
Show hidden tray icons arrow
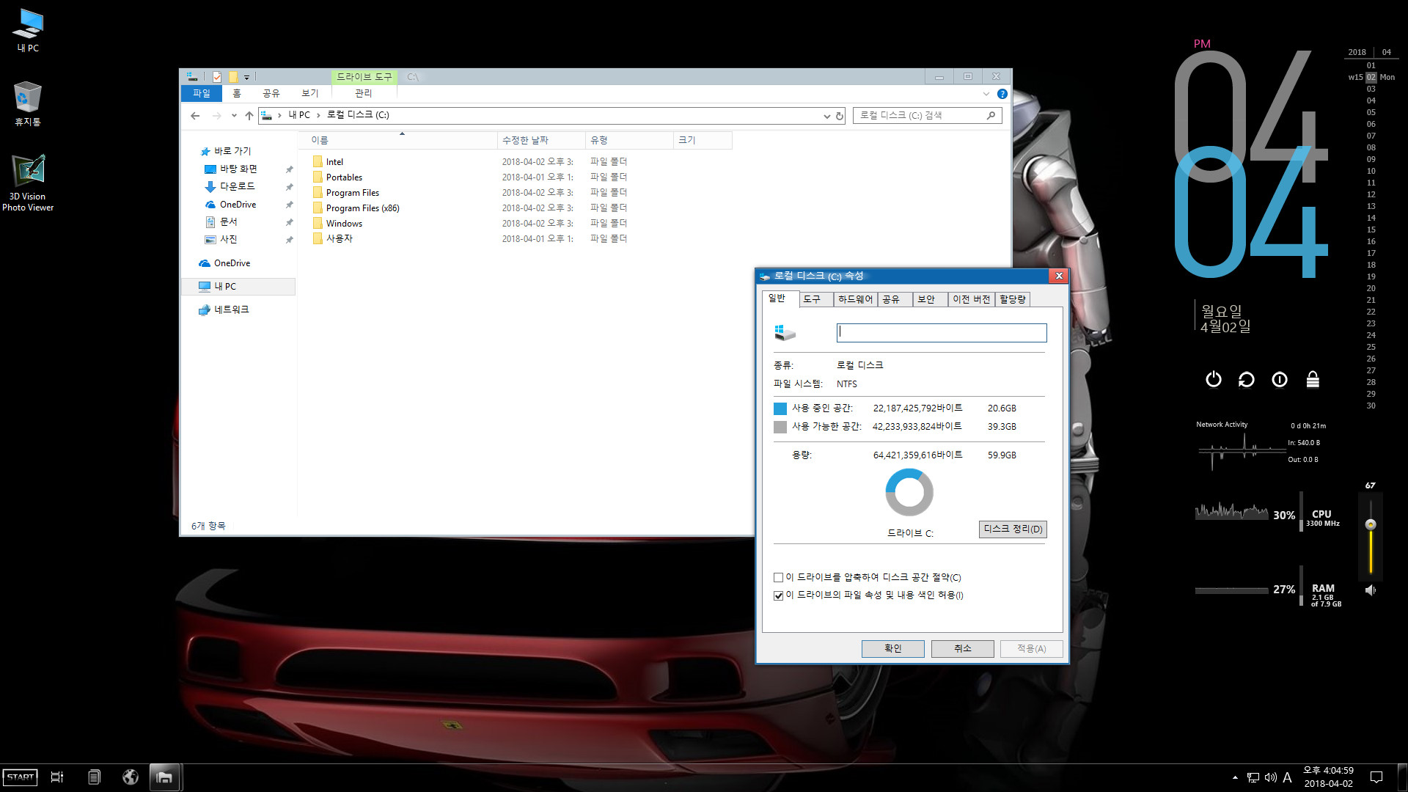(x=1235, y=777)
